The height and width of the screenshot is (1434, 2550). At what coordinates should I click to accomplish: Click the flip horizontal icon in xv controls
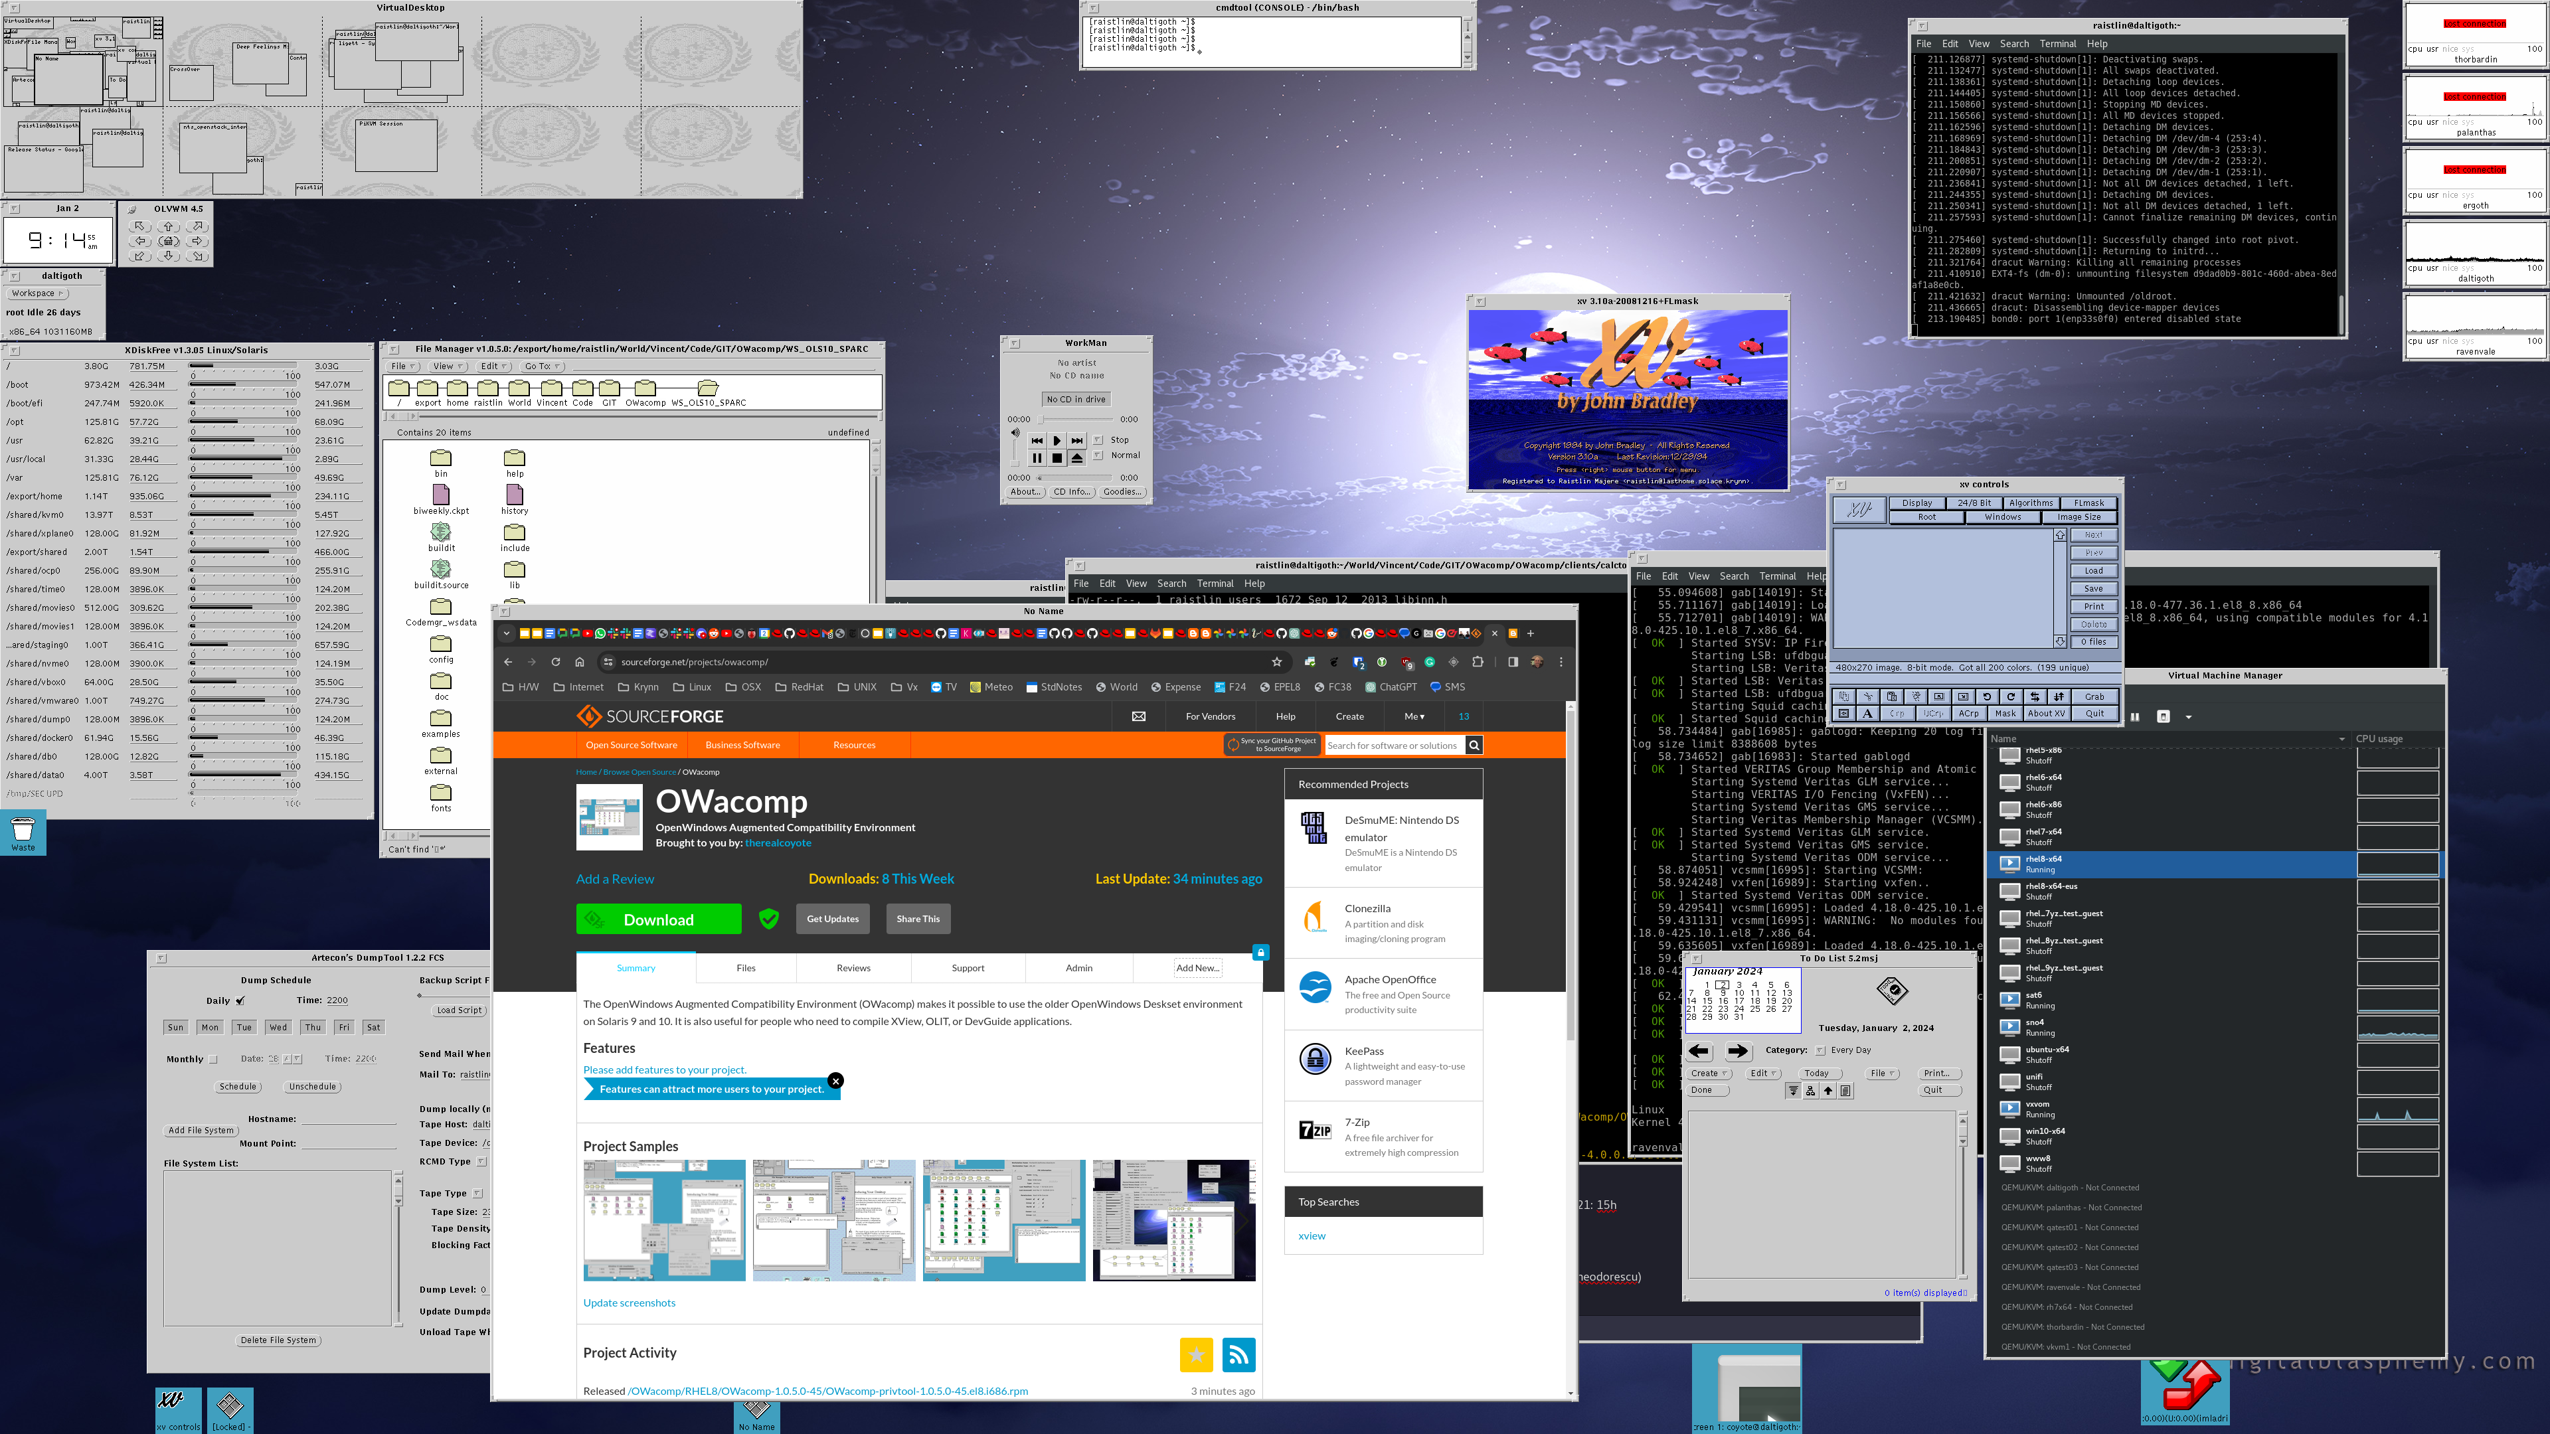pyautogui.click(x=2035, y=696)
